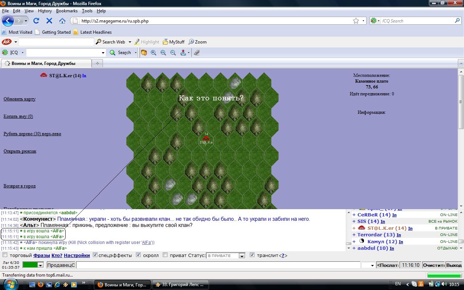Open the address bar history dropdown
This screenshot has height=290, width=464.
tap(364, 21)
